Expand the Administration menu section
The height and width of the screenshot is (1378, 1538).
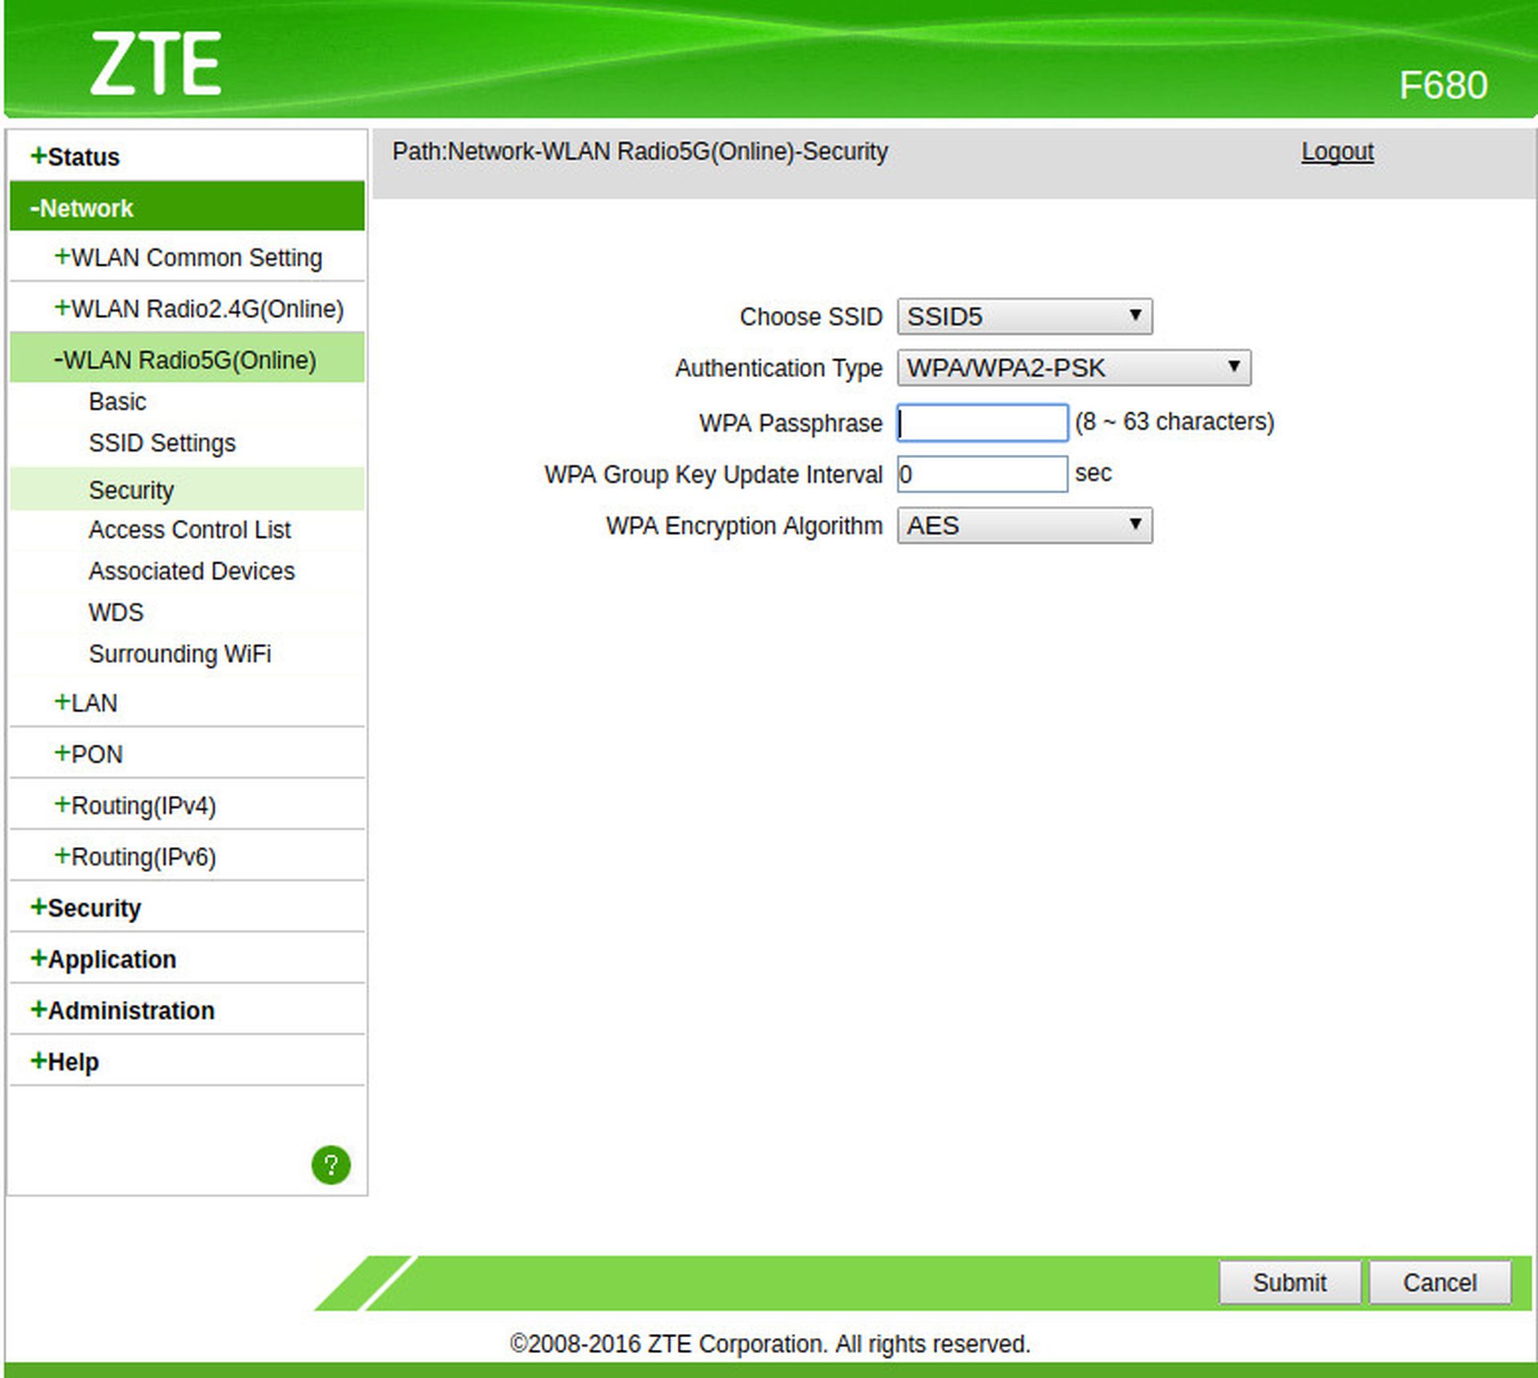[123, 1010]
